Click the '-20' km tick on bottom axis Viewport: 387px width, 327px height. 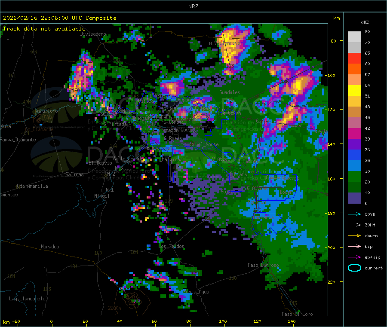pyautogui.click(x=16, y=321)
